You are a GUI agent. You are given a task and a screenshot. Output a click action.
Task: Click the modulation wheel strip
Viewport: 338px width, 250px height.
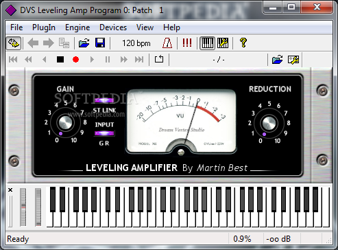[38, 207]
